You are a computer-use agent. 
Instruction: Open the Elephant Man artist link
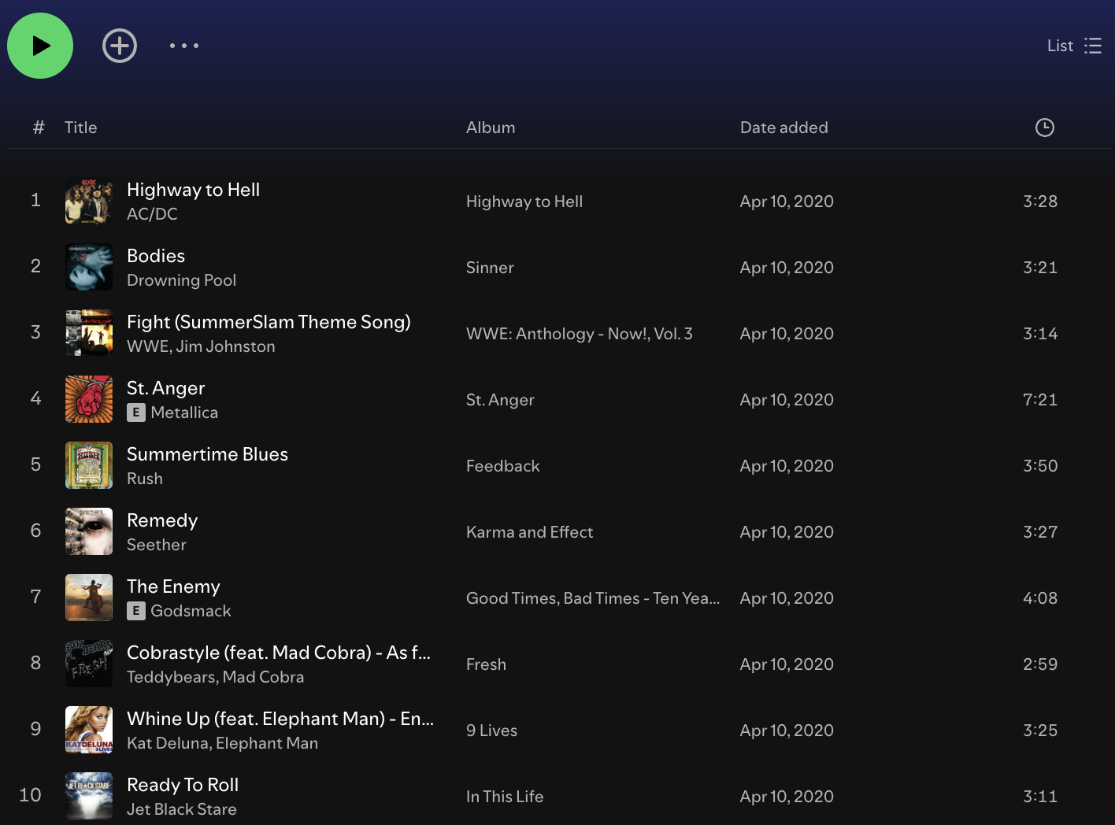coord(267,743)
